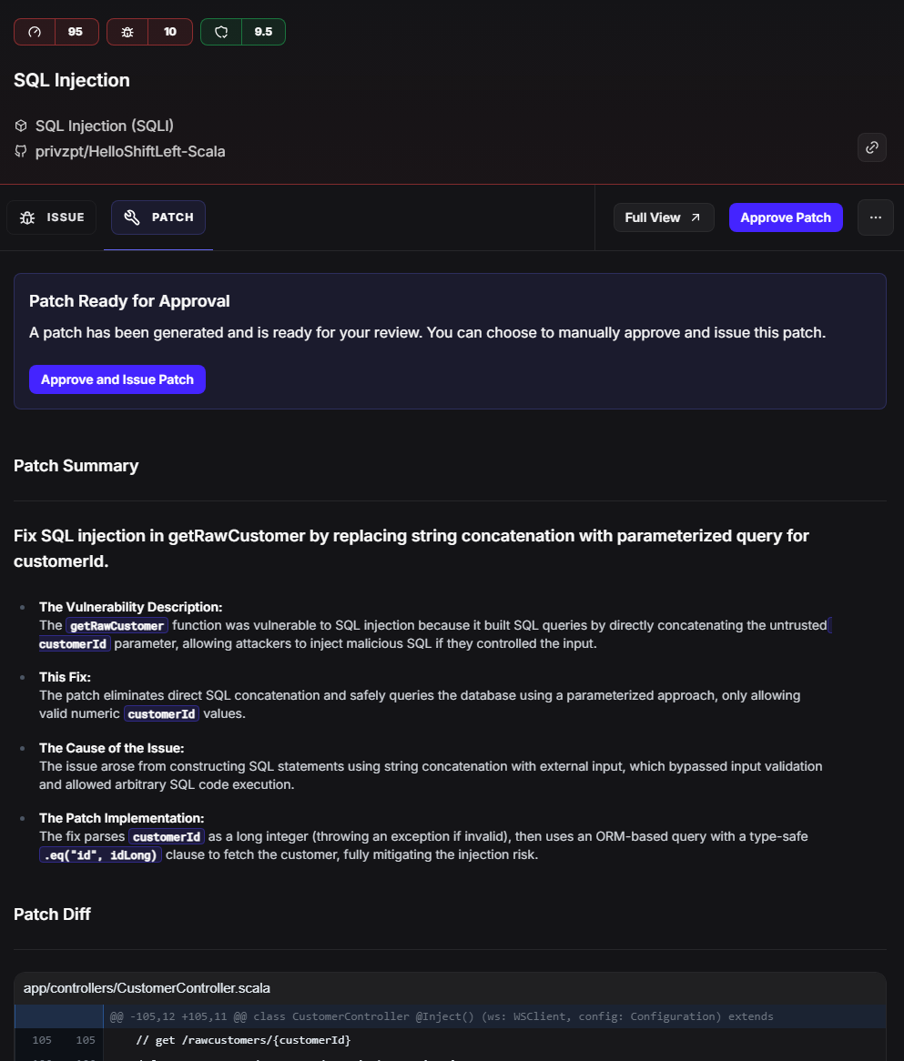Screen dimensions: 904x1061
Task: Click the diff hunk header starting with @@
Action: point(442,1016)
